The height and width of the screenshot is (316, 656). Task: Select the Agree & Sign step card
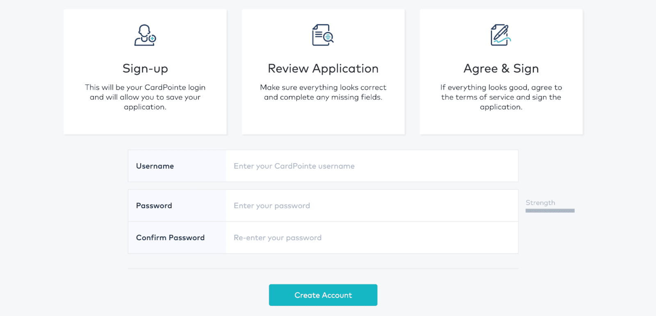(x=501, y=72)
